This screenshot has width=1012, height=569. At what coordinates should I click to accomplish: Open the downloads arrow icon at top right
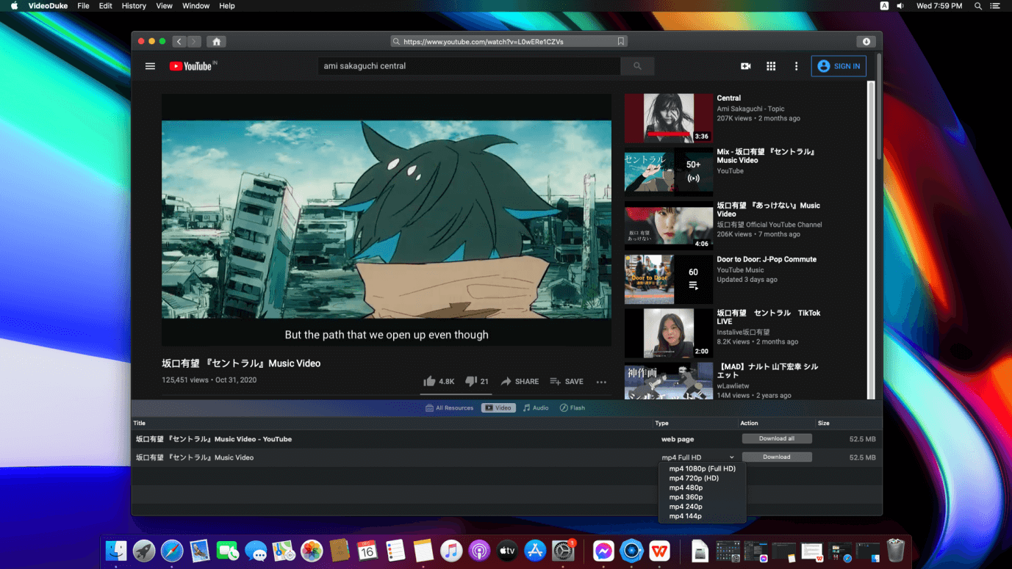pos(866,42)
